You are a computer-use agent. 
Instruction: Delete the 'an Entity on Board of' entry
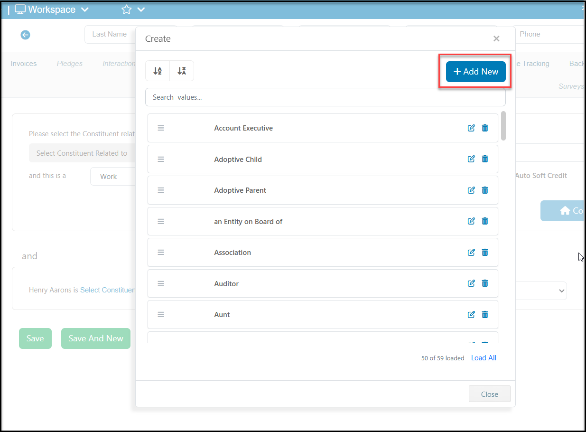(485, 221)
